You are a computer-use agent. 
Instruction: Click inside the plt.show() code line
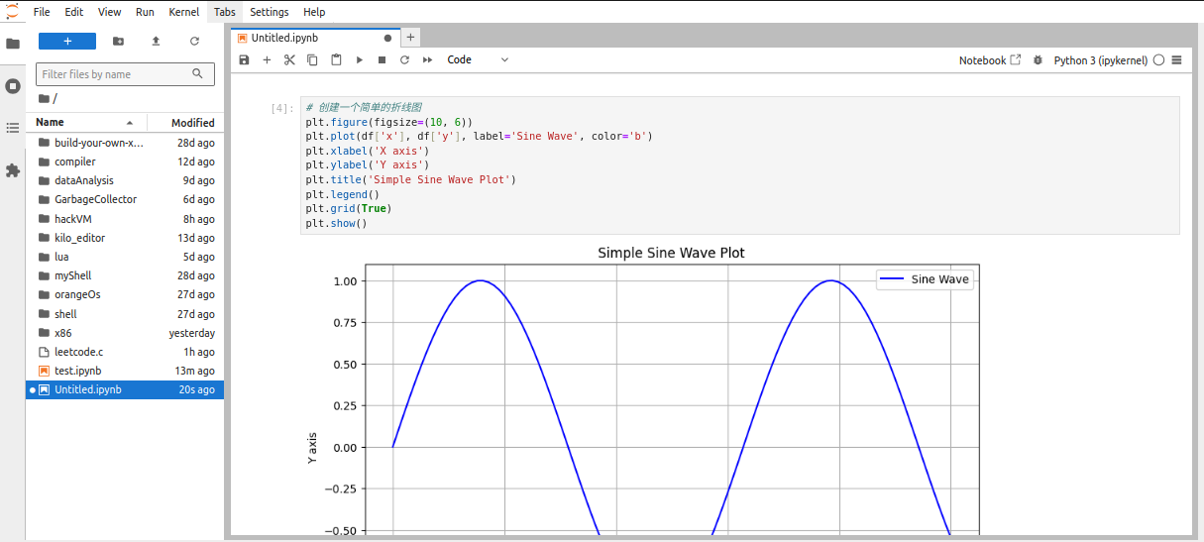(x=336, y=223)
